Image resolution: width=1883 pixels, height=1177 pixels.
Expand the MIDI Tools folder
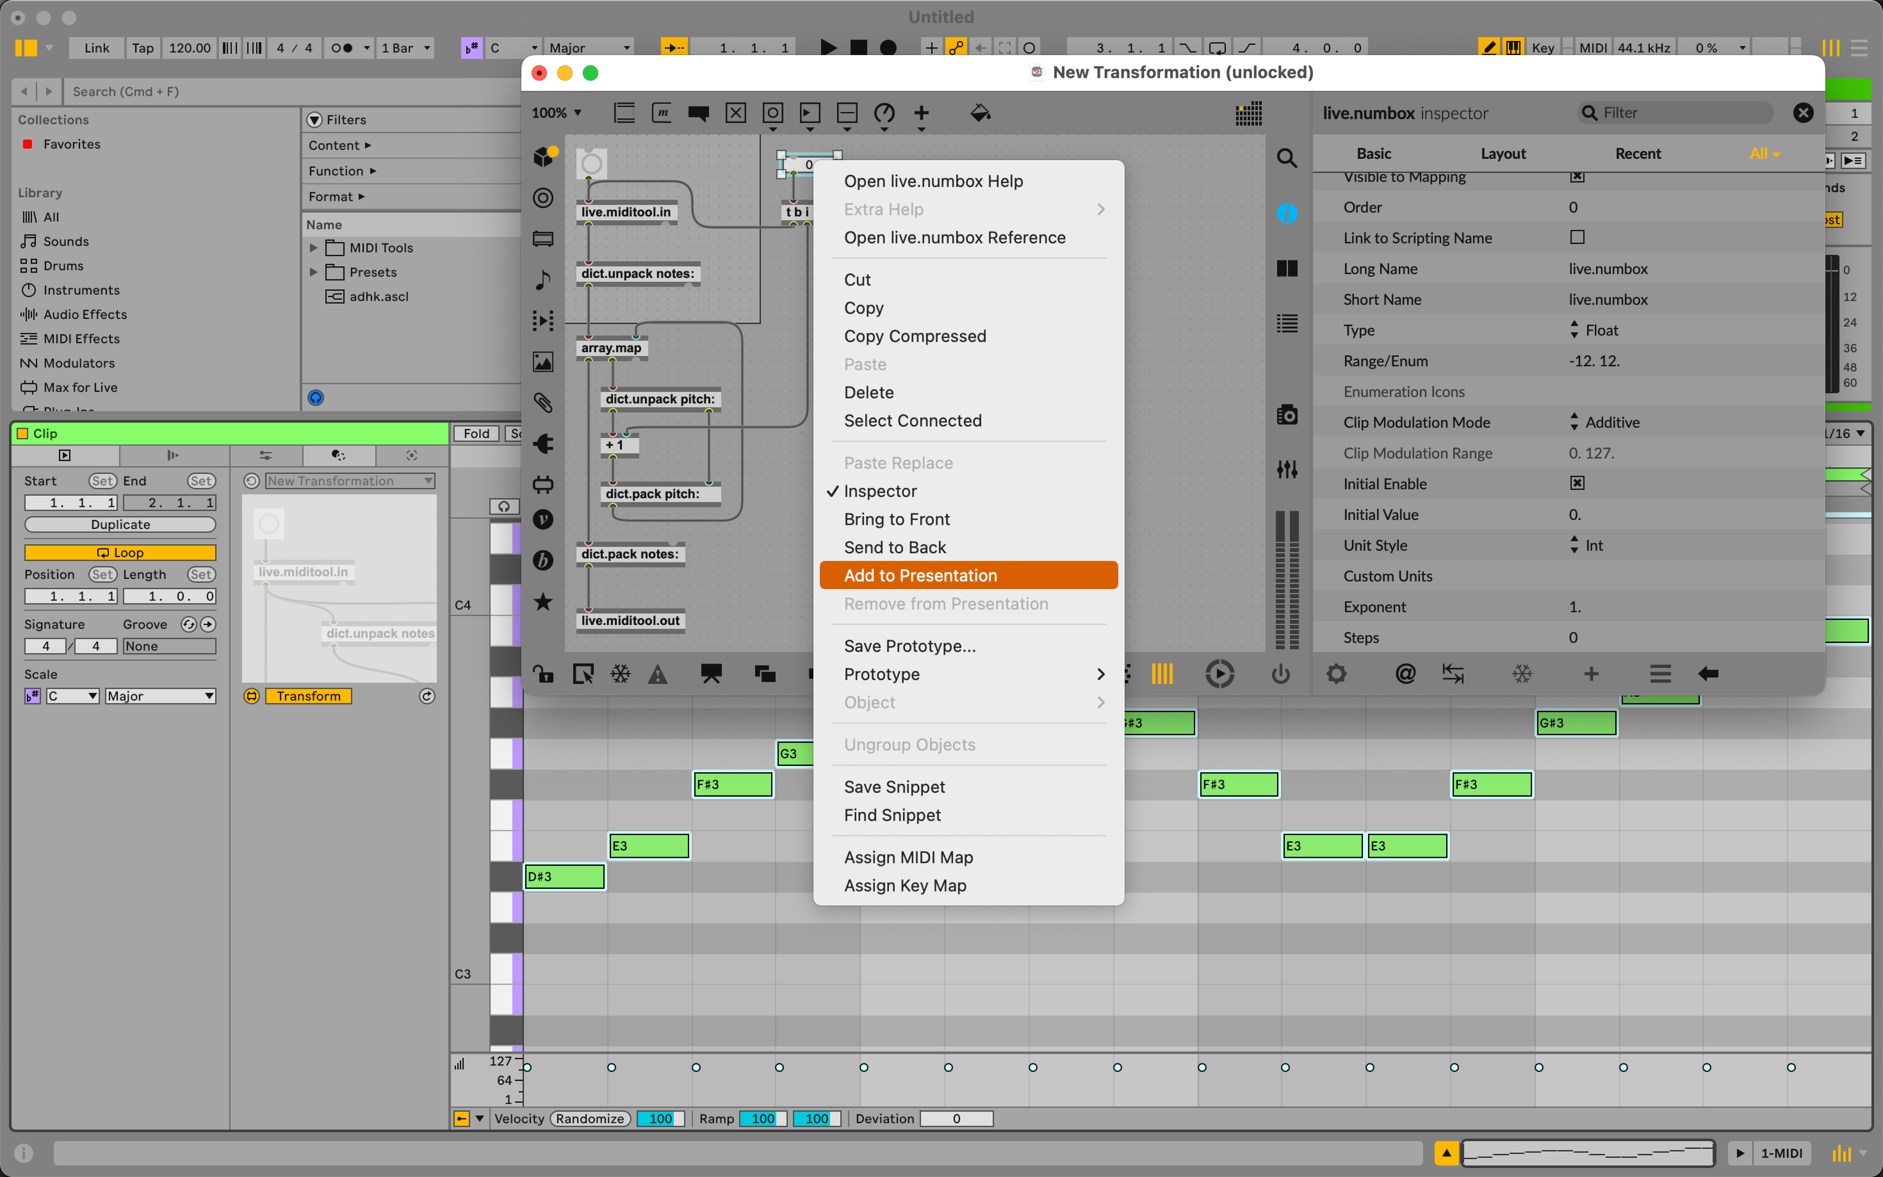pos(314,248)
